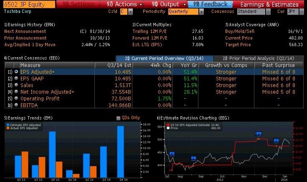Click Current Price value 482.00
This screenshot has width=307, height=182.
point(296,38)
